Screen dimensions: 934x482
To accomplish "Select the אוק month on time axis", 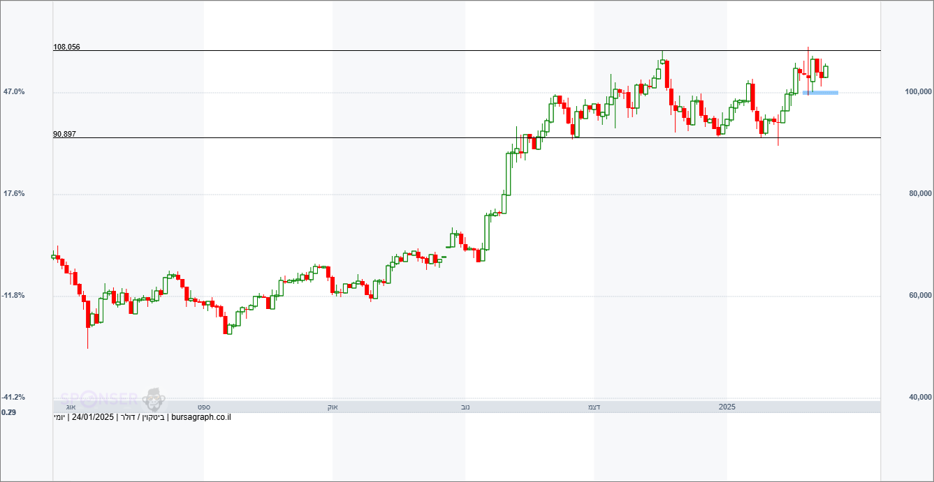I will pyautogui.click(x=333, y=407).
